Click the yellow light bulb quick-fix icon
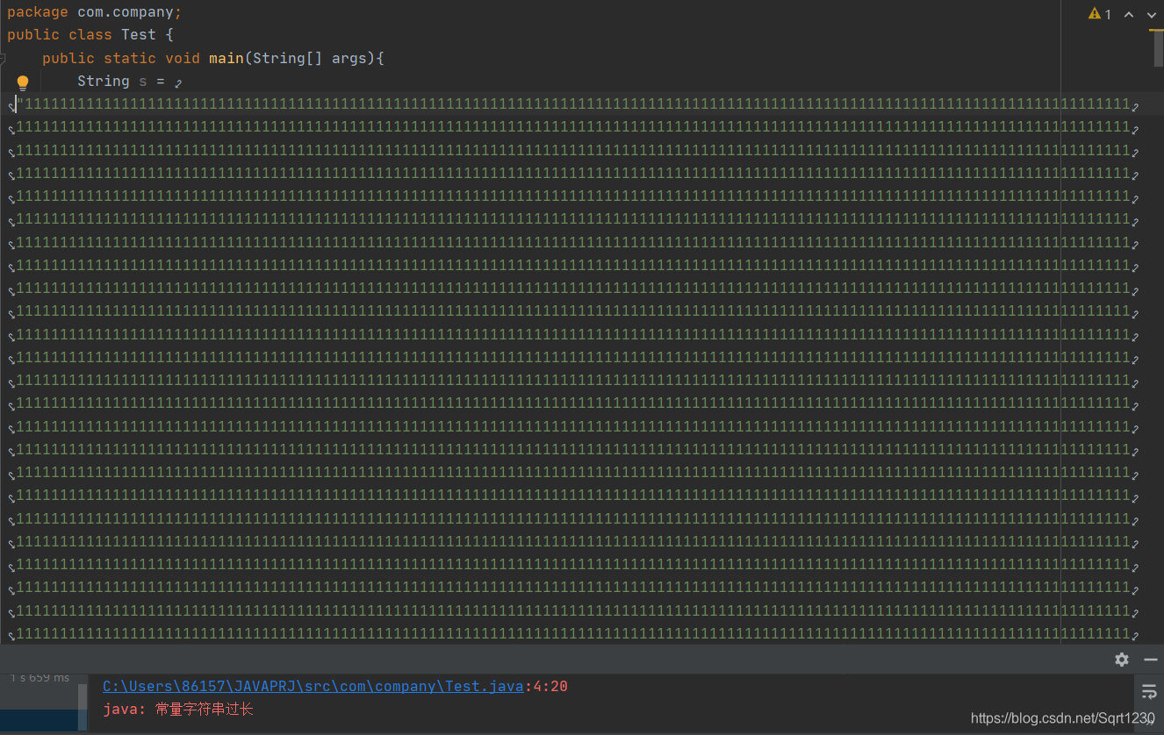This screenshot has height=735, width=1164. pyautogui.click(x=23, y=82)
